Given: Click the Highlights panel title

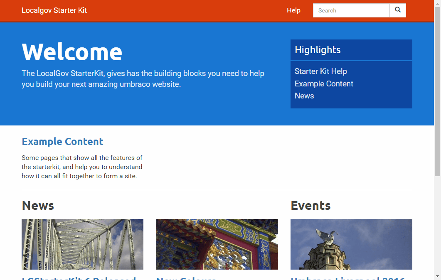Looking at the screenshot, I should pos(318,50).
